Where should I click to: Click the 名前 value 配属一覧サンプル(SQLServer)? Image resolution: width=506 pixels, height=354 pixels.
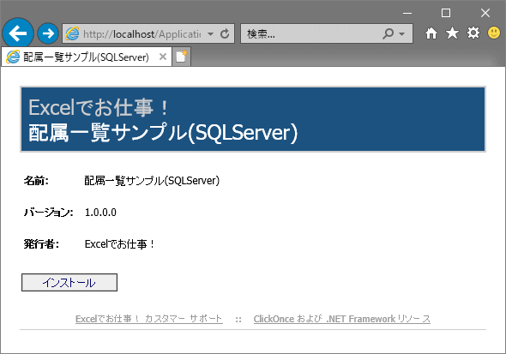[152, 181]
